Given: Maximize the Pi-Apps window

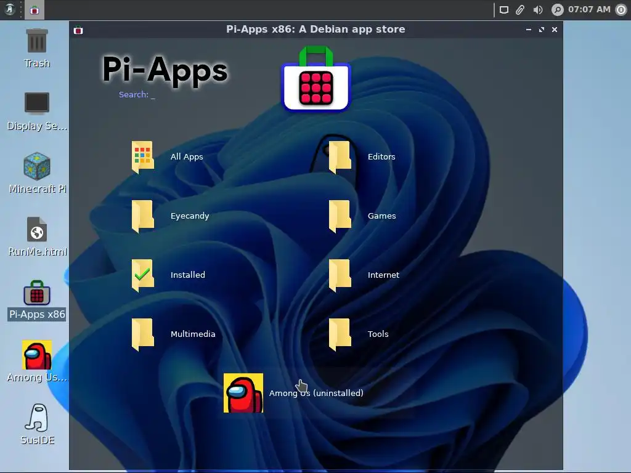Looking at the screenshot, I should (x=542, y=30).
